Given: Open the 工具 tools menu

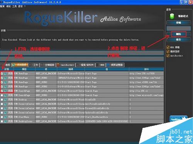Looking at the screenshot, I should pos(14,6).
